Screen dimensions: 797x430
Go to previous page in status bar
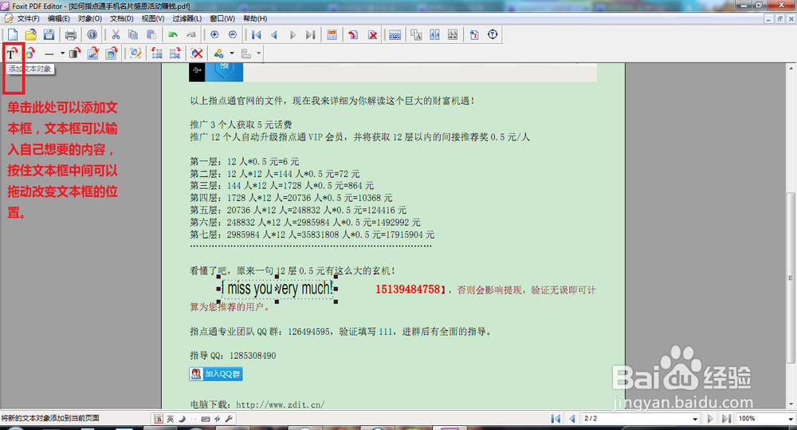click(x=572, y=418)
